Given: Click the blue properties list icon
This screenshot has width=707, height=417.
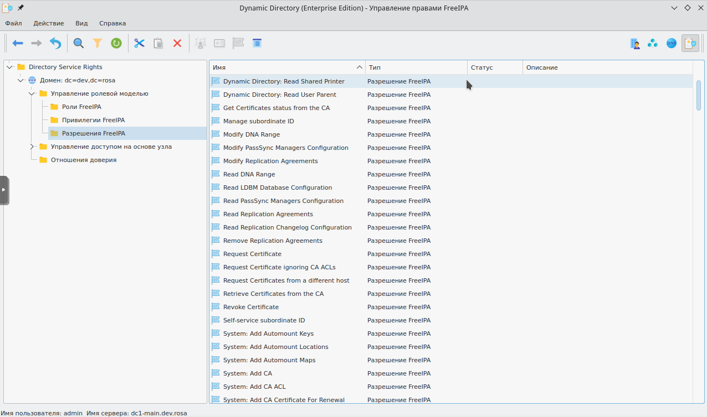Looking at the screenshot, I should click(x=257, y=43).
